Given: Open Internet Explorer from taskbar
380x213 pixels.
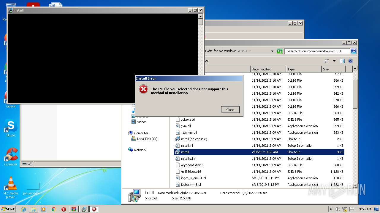Looking at the screenshot, I should (x=23, y=209).
